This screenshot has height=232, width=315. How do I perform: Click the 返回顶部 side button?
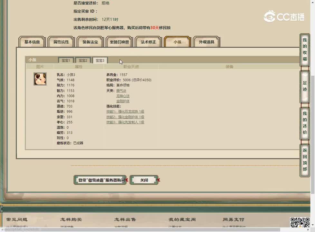tap(305, 160)
